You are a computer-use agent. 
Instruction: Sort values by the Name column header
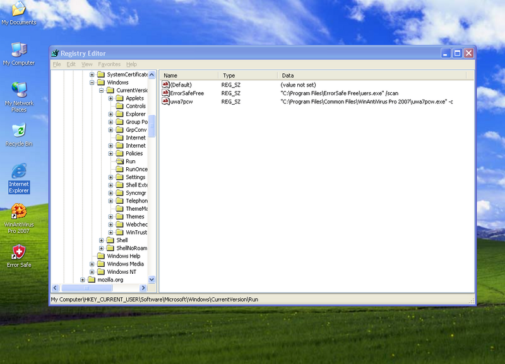tap(189, 75)
